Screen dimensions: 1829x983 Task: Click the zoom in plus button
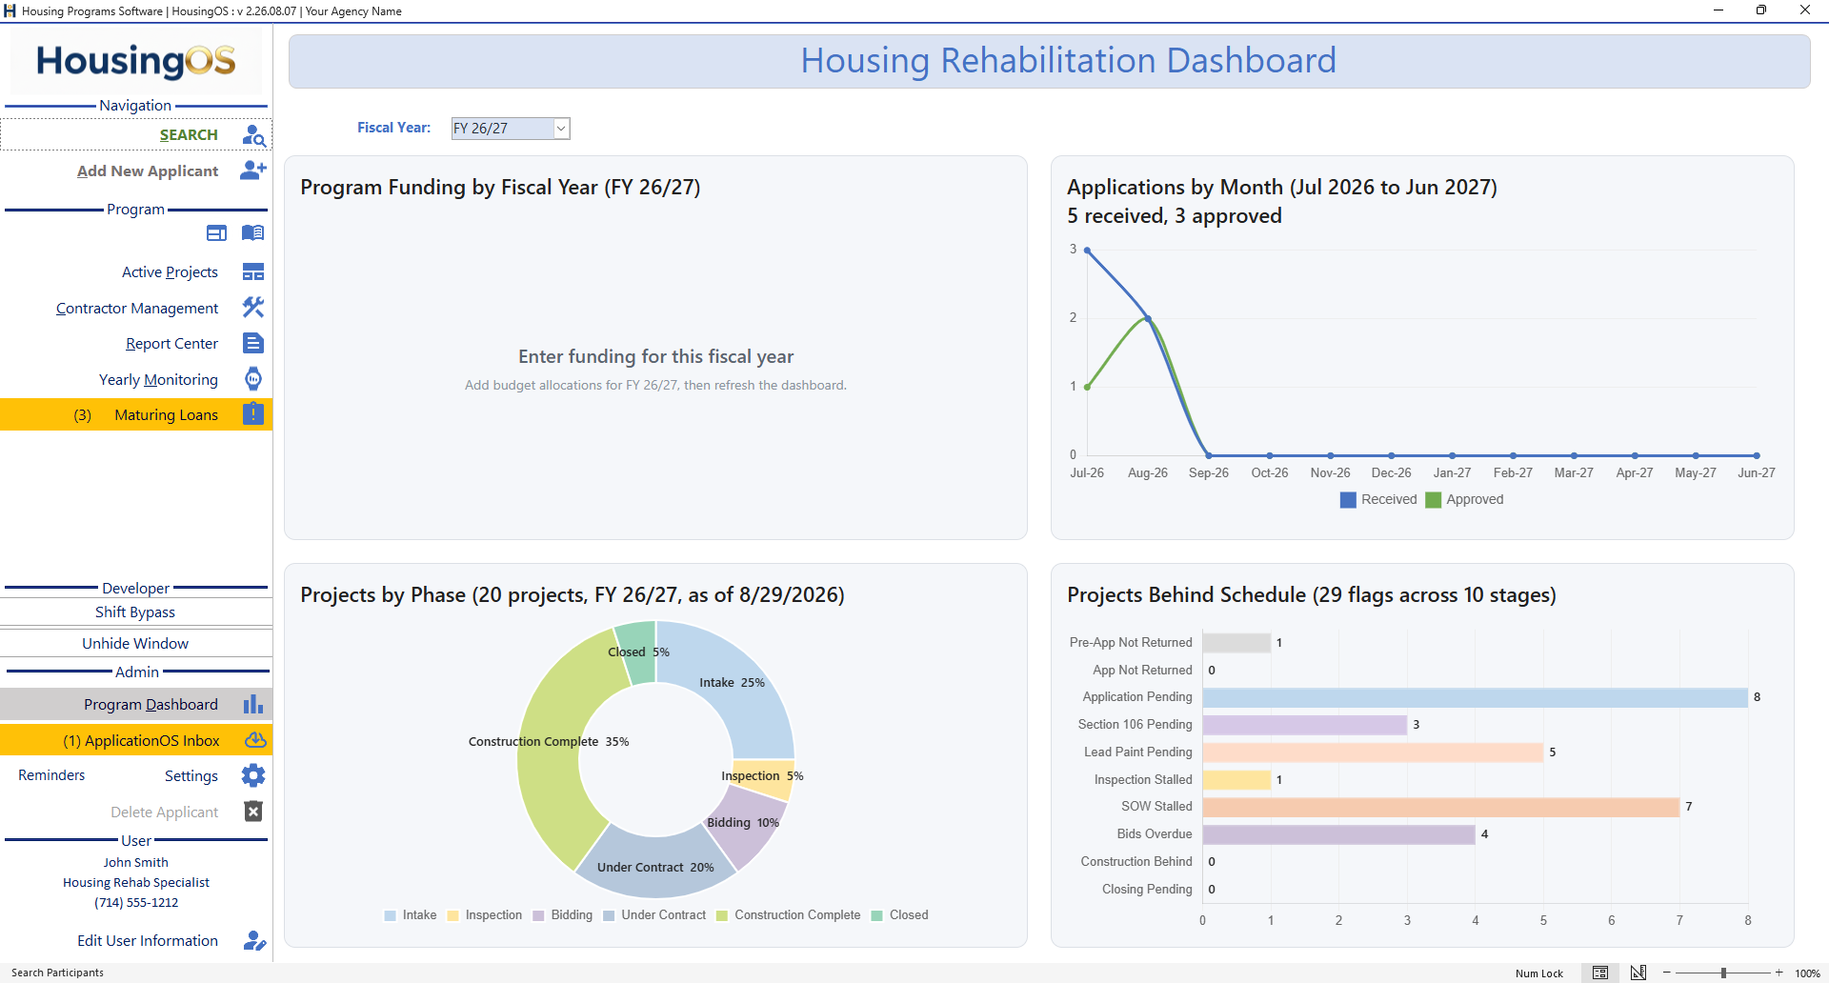coord(1779,973)
